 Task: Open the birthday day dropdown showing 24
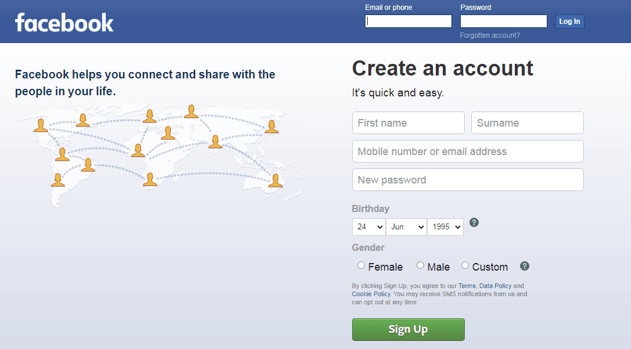tap(368, 227)
